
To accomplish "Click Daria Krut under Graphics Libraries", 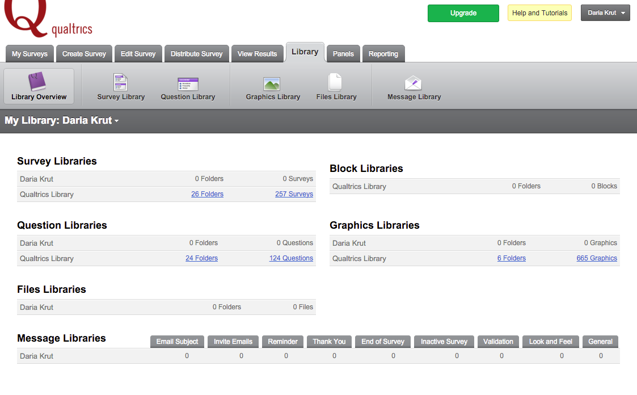I will (x=349, y=243).
